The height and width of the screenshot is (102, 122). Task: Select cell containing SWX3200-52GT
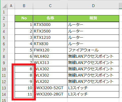50,88
